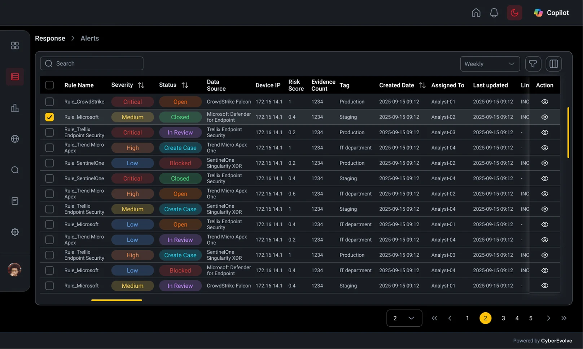Open the dashboard grid icon in sidebar
Image resolution: width=583 pixels, height=349 pixels.
pos(15,46)
